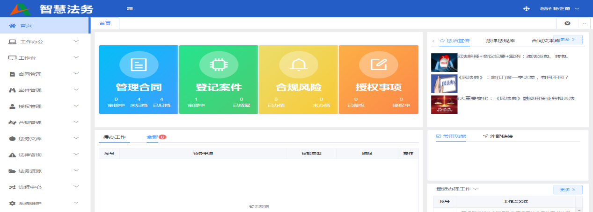Select 首页 home item in sidebar
Screen dimensions: 593x212
[x=26, y=26]
